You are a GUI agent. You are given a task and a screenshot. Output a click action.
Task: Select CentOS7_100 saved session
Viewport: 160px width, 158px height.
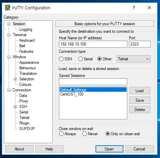93,94
